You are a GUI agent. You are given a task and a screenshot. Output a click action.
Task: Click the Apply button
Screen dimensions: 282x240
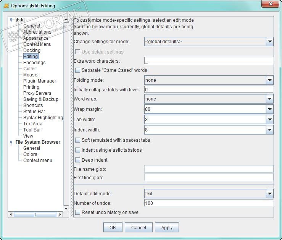click(167, 227)
